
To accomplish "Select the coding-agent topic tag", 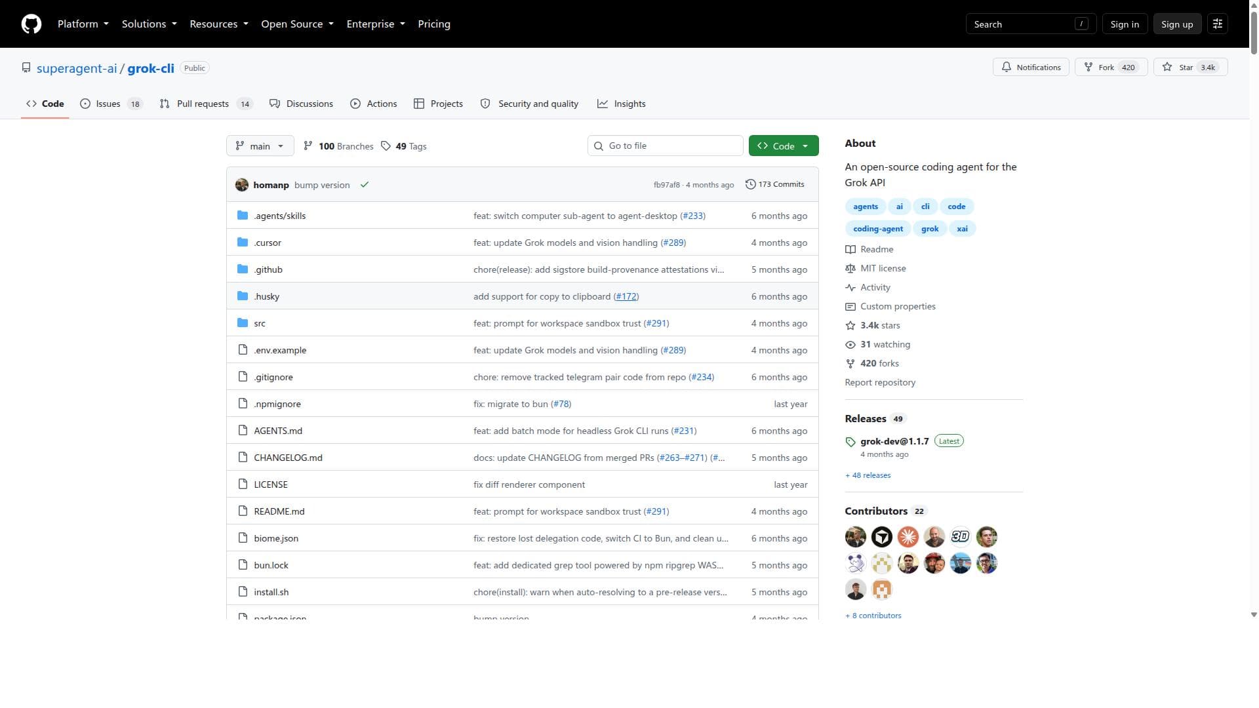I will tap(878, 229).
